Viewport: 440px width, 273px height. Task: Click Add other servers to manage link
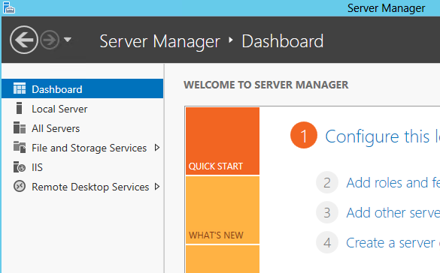coord(393,212)
